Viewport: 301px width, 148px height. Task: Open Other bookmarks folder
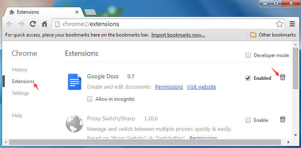point(273,35)
